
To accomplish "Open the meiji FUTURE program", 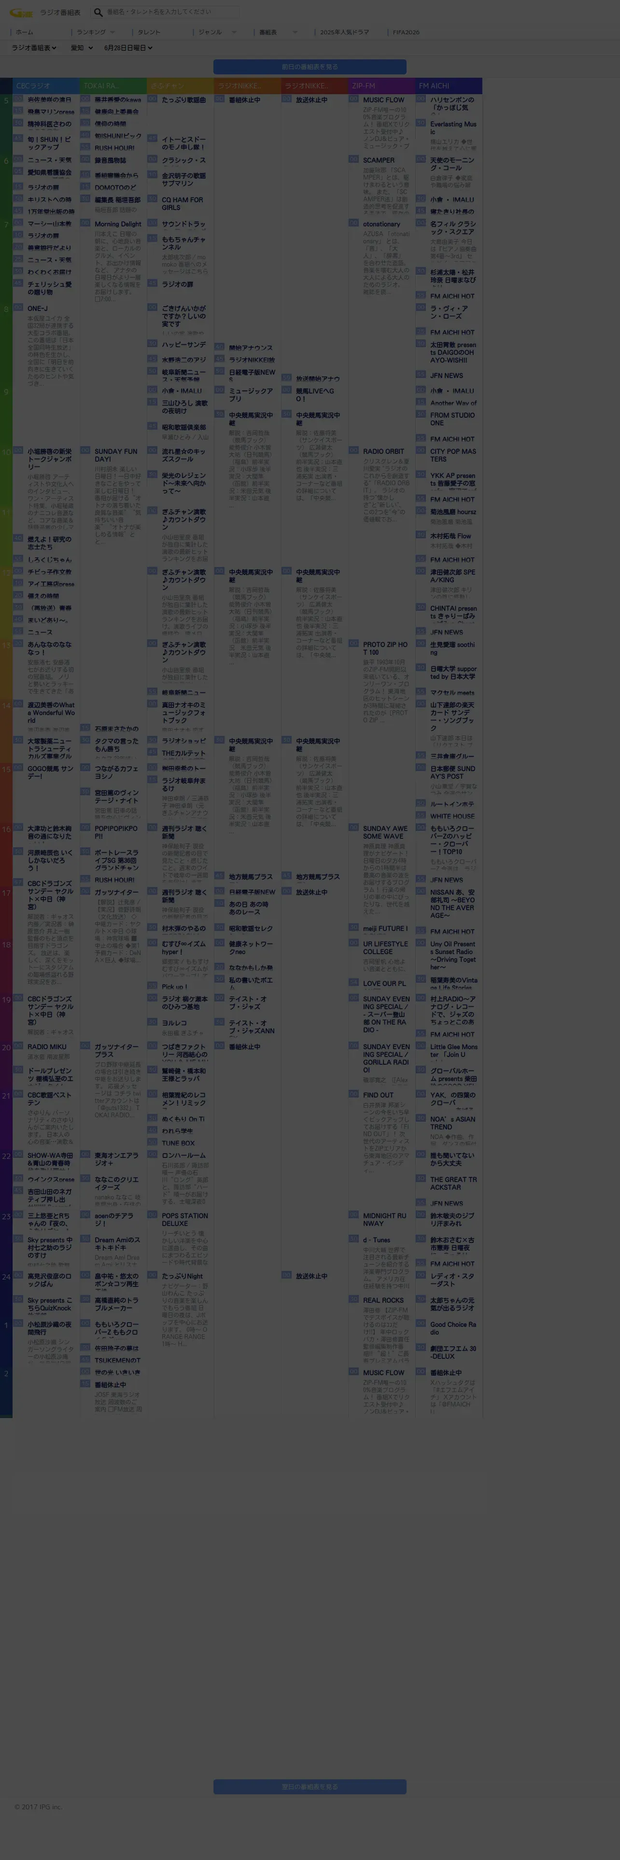I will pyautogui.click(x=385, y=928).
